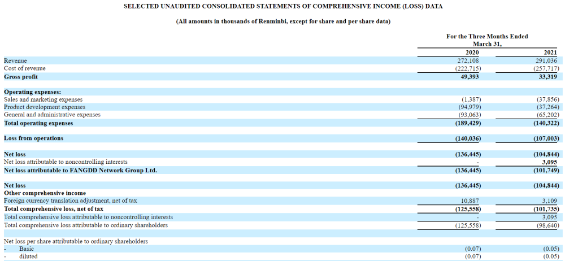
Task: Click the Renminbi amounts note subtitle
Action: point(283,21)
